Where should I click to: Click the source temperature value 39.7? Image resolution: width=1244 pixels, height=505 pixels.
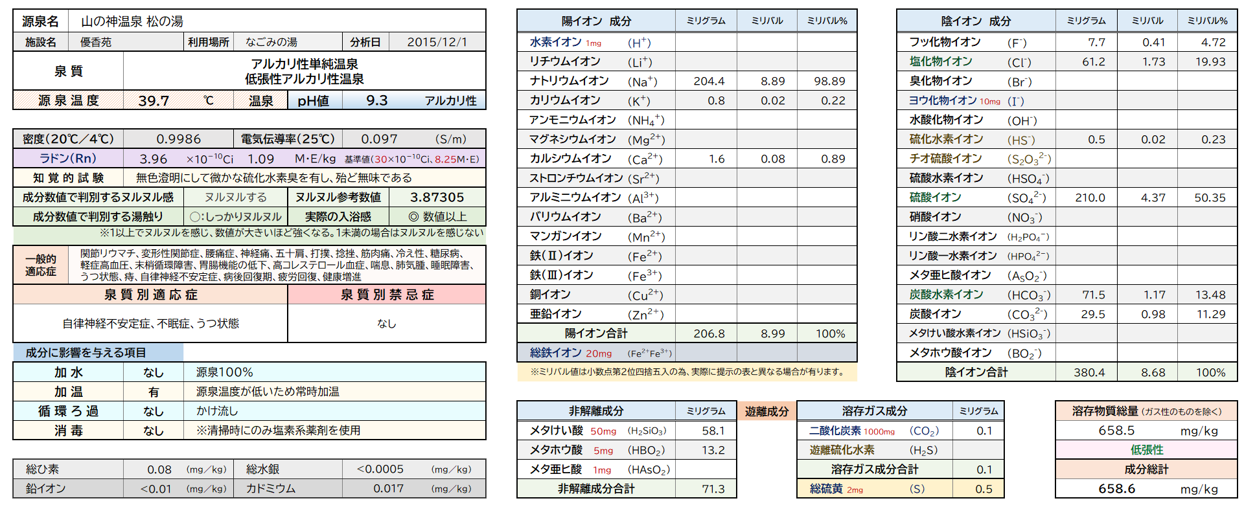click(x=154, y=100)
